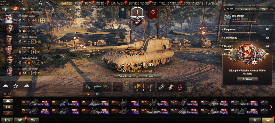
Task: Open the statistics bar-chart icon at bottom right
Action: pyautogui.click(x=255, y=120)
